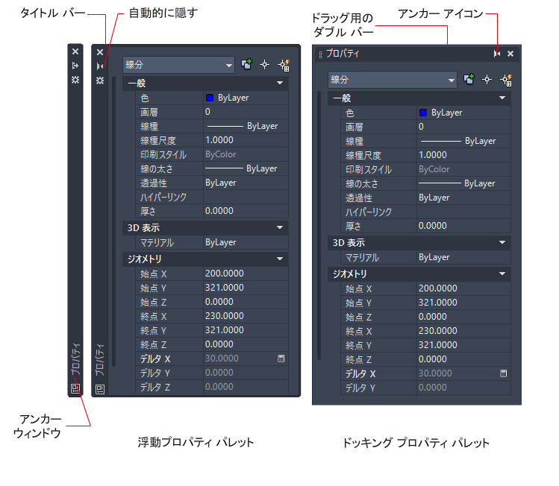Screen dimensions: 559x486
Task: Click 透過性 ByLayer value in docked palette
Action: tap(463, 198)
